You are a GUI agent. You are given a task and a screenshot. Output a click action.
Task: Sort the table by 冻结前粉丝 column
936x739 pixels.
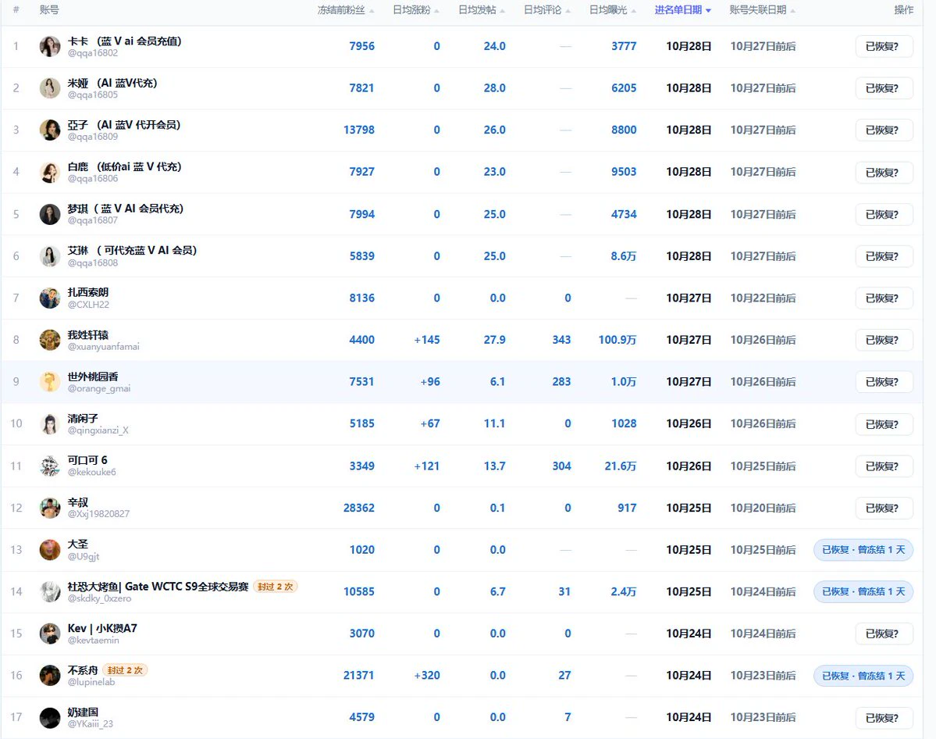tap(346, 10)
